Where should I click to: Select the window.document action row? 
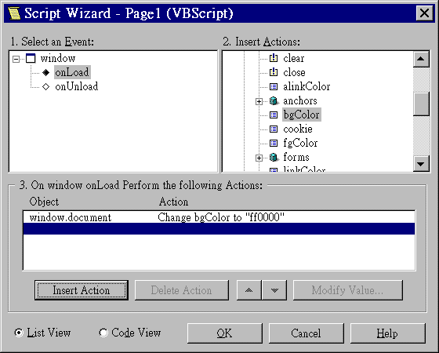click(219, 217)
